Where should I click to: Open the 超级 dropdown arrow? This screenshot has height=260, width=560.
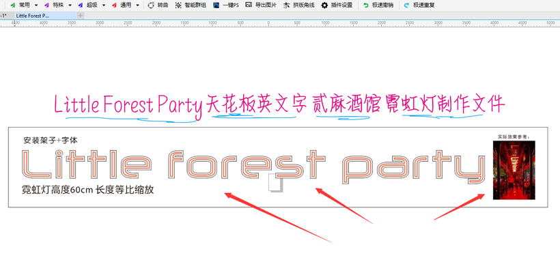[x=104, y=5]
